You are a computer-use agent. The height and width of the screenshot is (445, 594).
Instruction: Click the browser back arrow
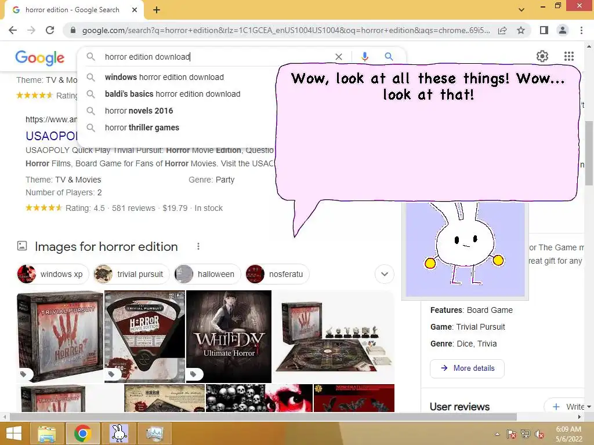point(13,30)
